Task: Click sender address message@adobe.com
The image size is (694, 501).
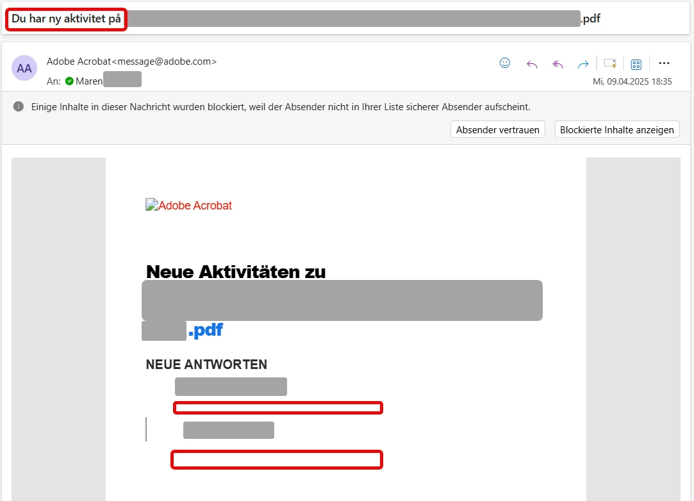Action: pyautogui.click(x=164, y=62)
